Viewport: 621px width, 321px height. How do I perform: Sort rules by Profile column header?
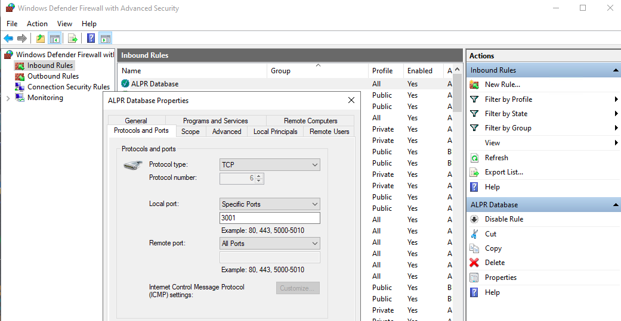point(386,71)
